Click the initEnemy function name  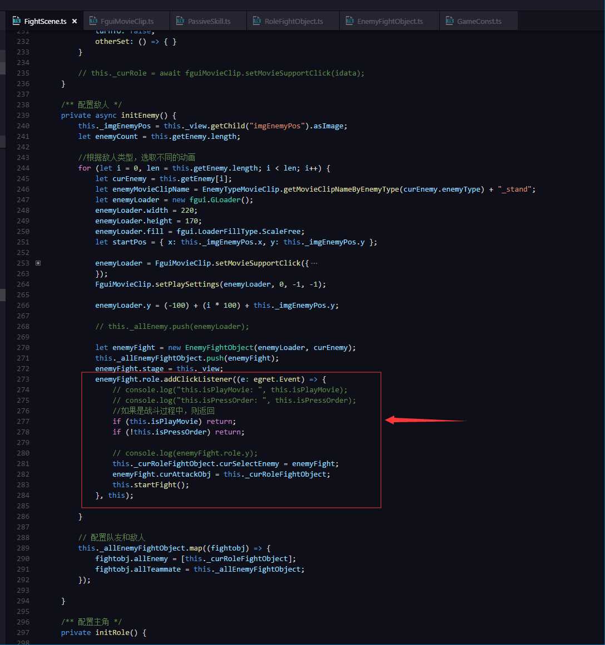tap(140, 115)
